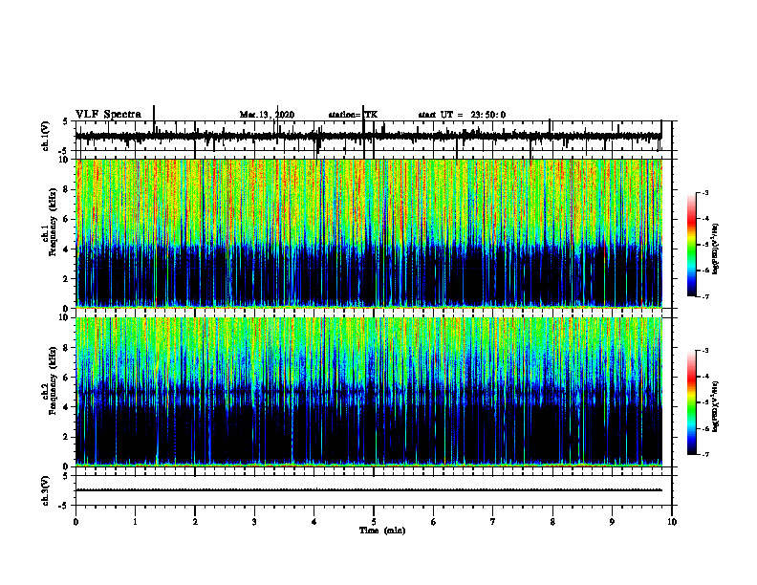The height and width of the screenshot is (585, 757).
Task: Select the "start UT = 23:50:0" text
Action: click(462, 115)
